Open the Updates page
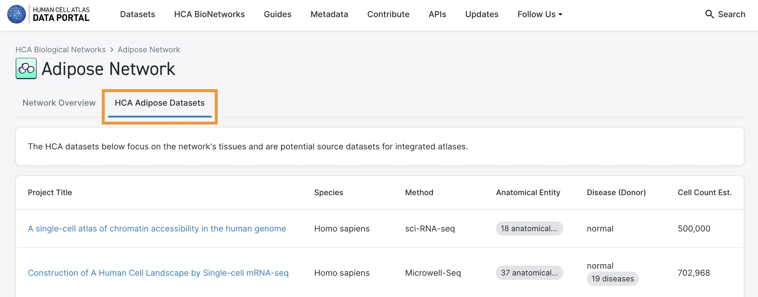This screenshot has width=758, height=297. (x=482, y=14)
